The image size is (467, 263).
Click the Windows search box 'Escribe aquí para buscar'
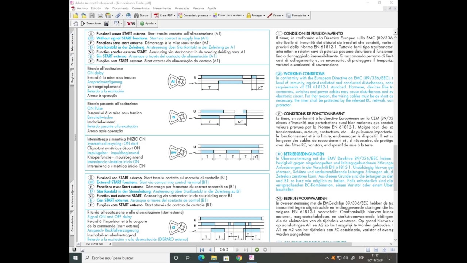126,258
